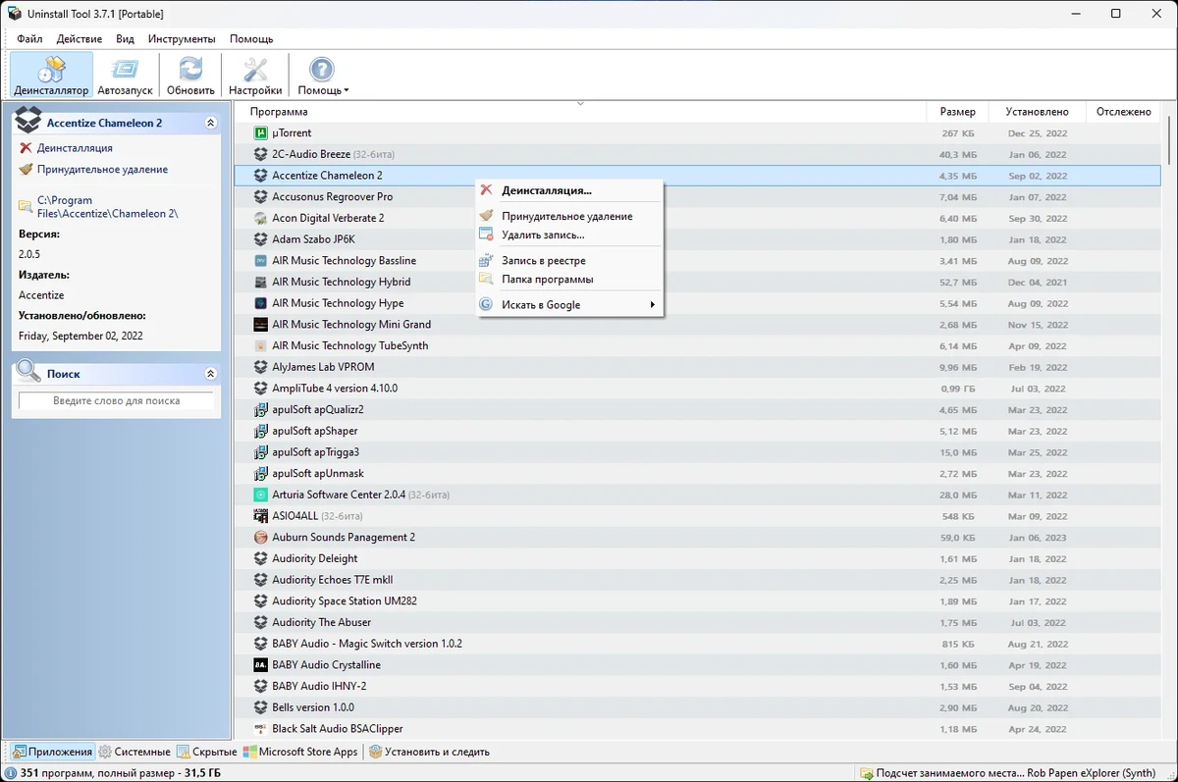The width and height of the screenshot is (1178, 782).
Task: Open the Инструменты menu
Action: [x=182, y=39]
